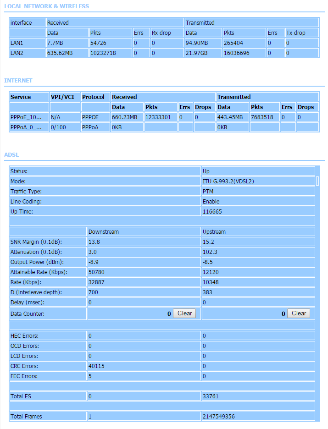Click the VPI/VCI column header

pos(65,97)
